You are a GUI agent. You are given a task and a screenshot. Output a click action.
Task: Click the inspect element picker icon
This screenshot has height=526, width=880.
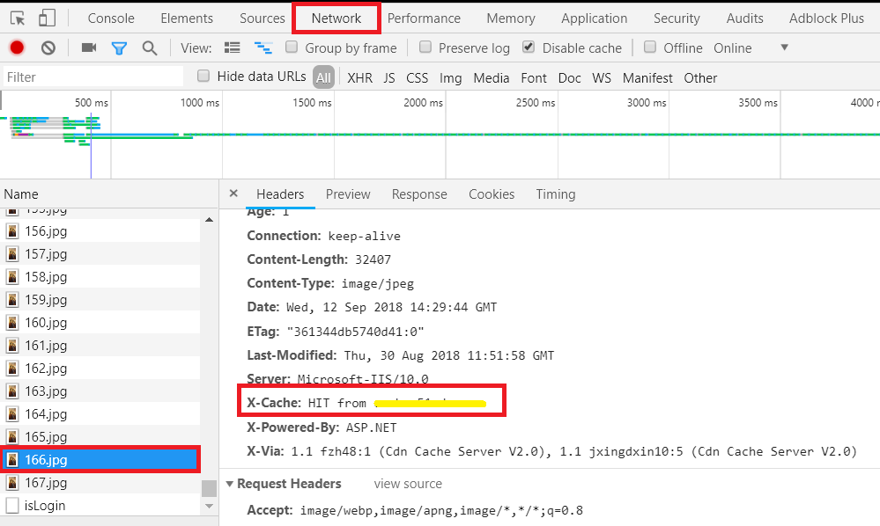(x=18, y=18)
